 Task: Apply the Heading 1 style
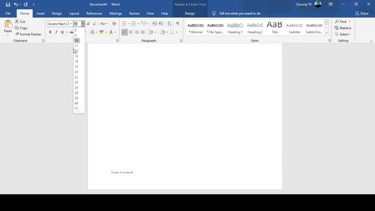click(235, 28)
